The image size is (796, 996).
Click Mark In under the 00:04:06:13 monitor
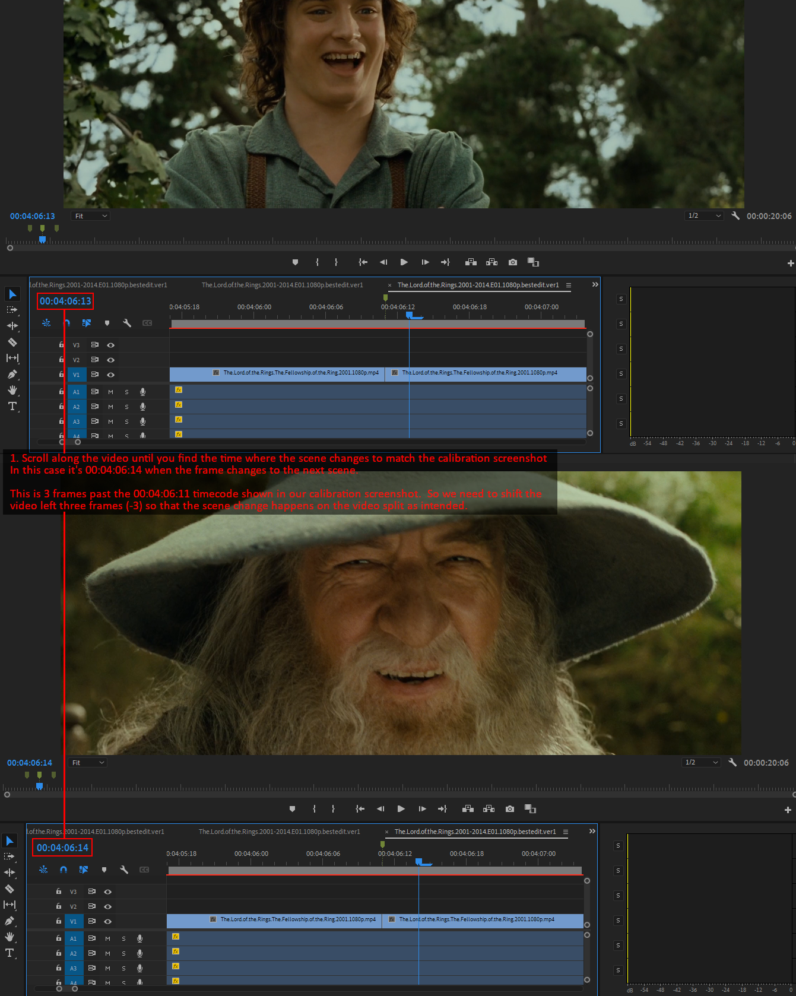click(x=317, y=262)
